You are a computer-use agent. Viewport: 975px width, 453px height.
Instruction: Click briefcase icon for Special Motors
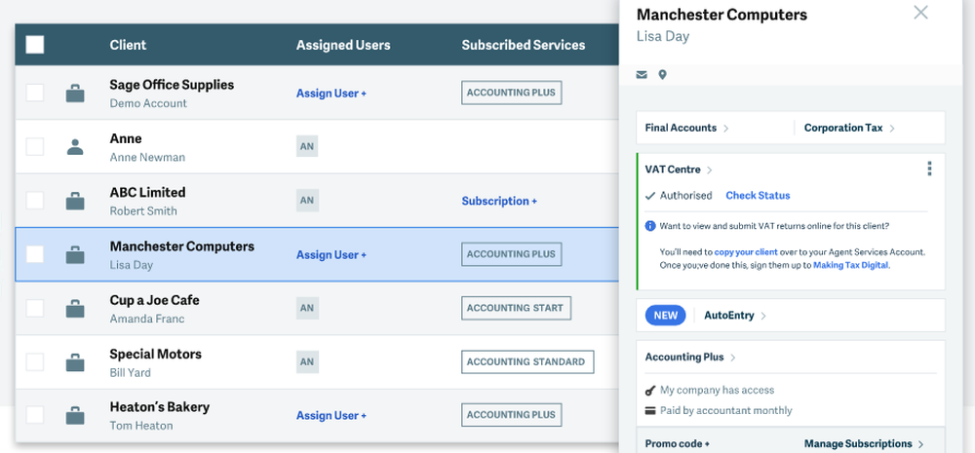pos(75,362)
